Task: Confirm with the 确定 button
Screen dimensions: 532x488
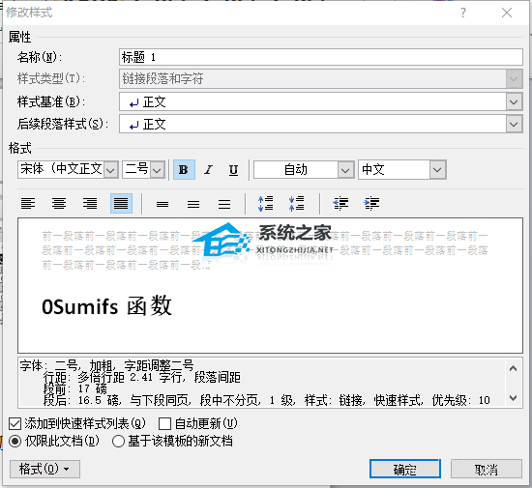Action: 404,469
